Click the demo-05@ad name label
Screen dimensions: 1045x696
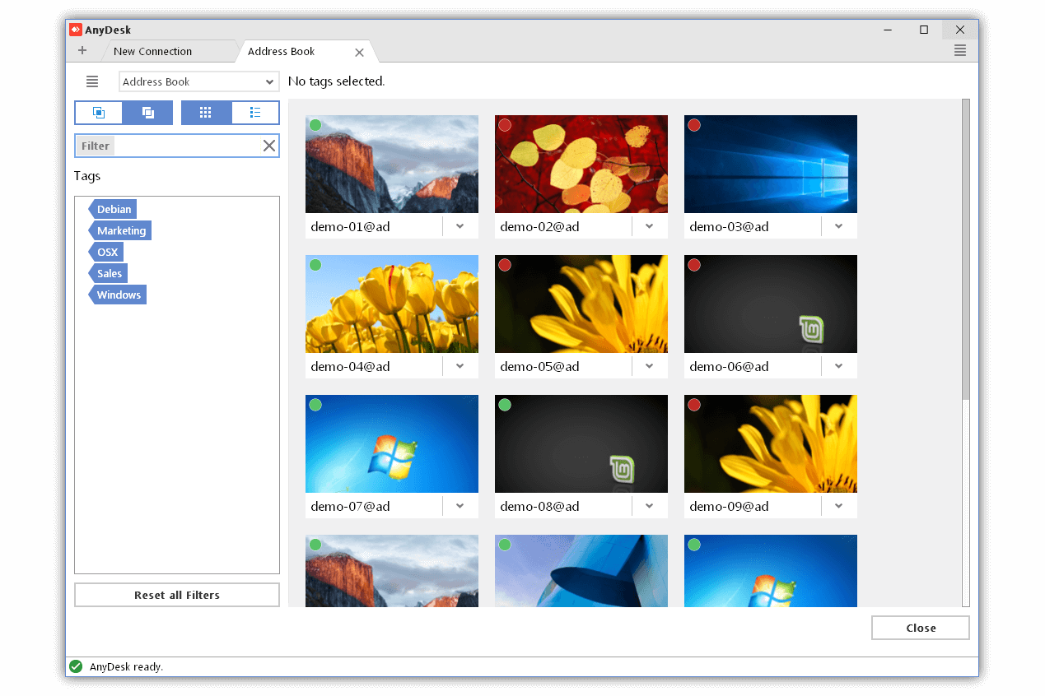pyautogui.click(x=539, y=366)
